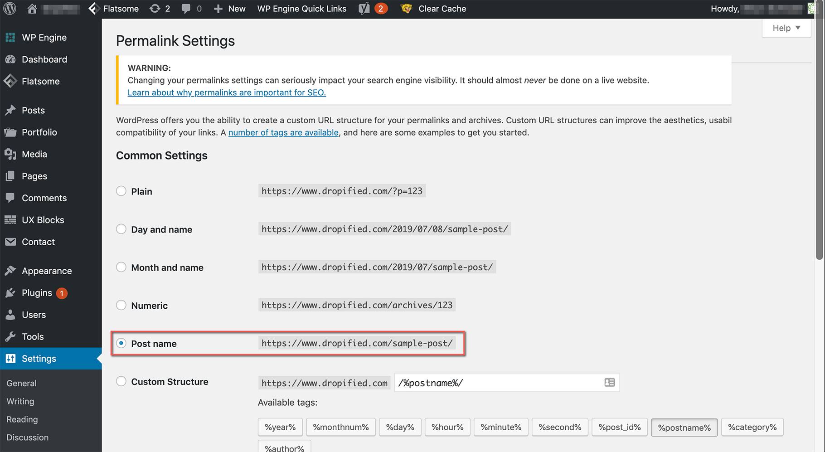
Task: Open Discussion settings submenu item
Action: (28, 437)
